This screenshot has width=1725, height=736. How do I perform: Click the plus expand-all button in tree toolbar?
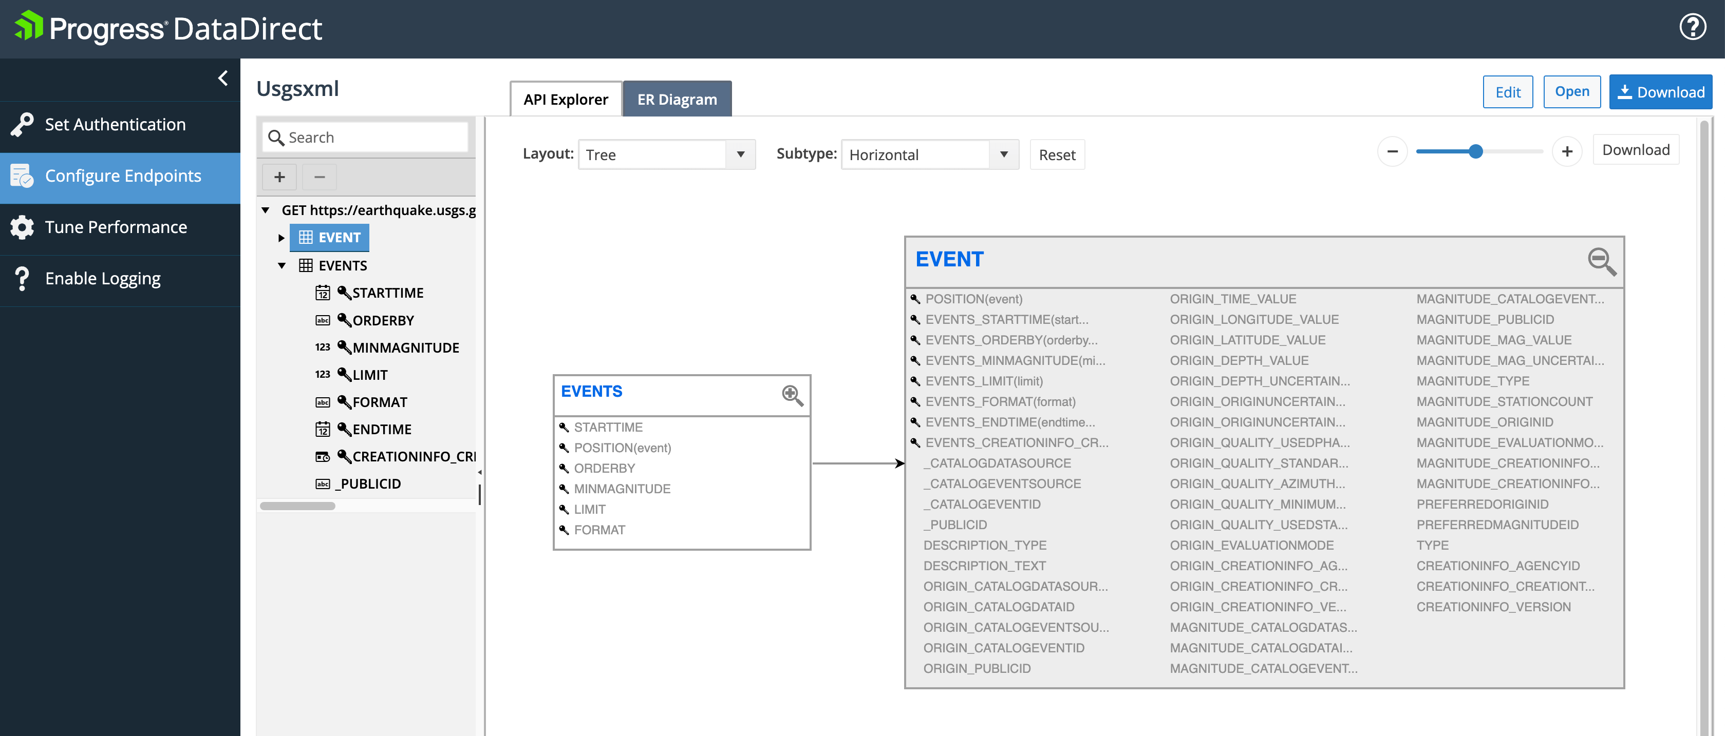pyautogui.click(x=280, y=177)
